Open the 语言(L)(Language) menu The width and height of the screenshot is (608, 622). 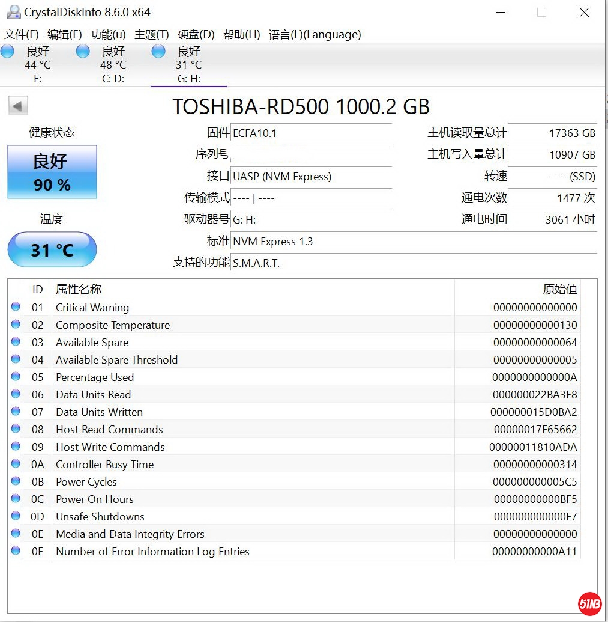(x=315, y=35)
